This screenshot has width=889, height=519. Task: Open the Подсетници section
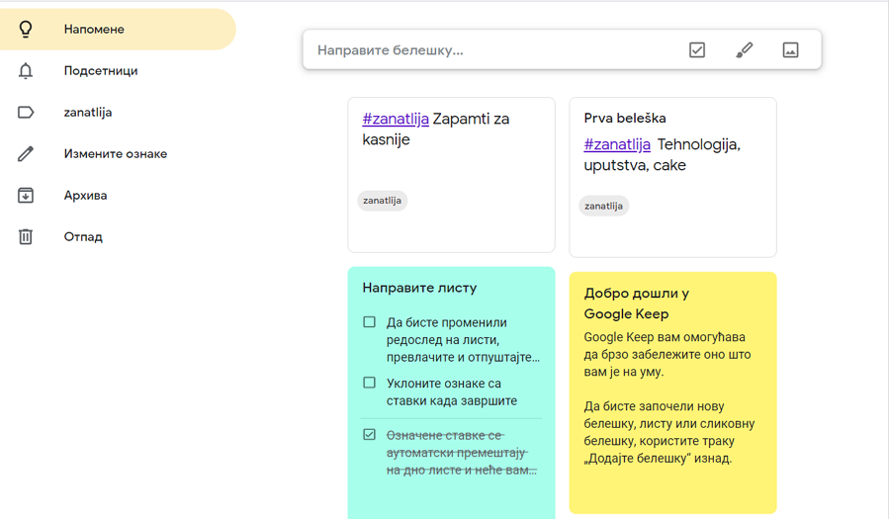point(118,71)
